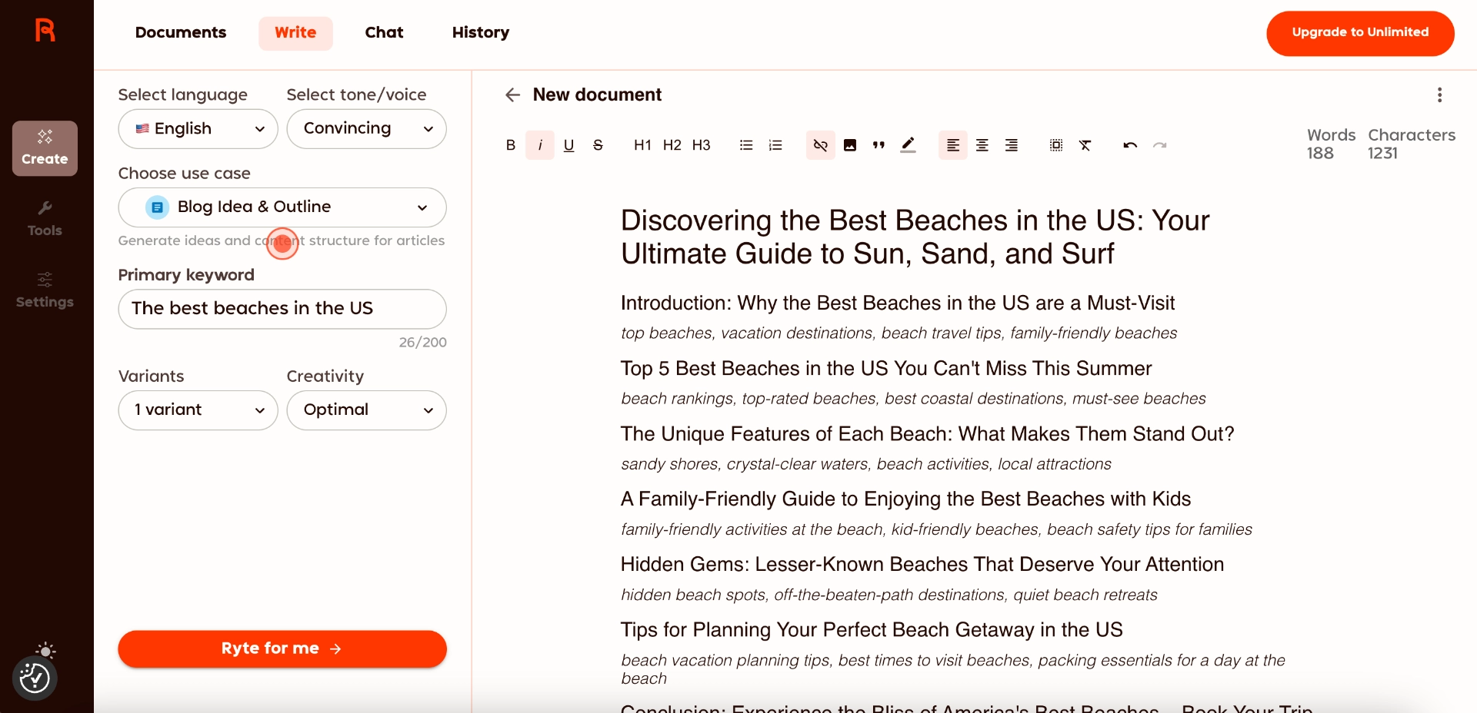Open the Select language dropdown
Image resolution: width=1477 pixels, height=713 pixels.
198,129
